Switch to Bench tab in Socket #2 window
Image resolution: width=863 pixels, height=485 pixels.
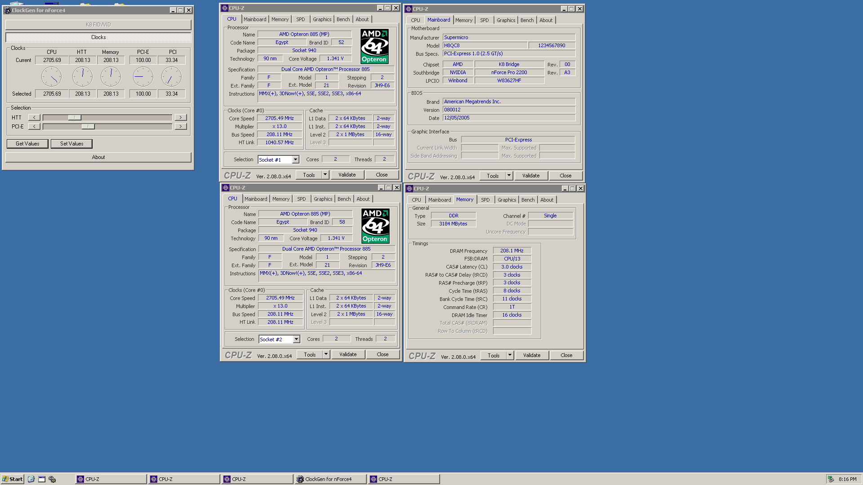pyautogui.click(x=344, y=199)
